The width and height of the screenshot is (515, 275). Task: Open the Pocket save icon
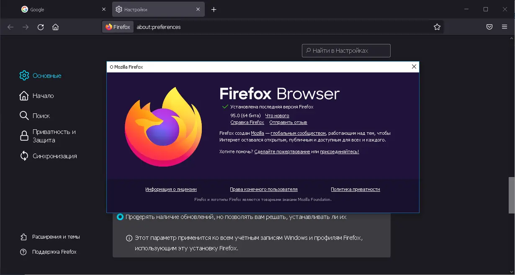coord(489,27)
